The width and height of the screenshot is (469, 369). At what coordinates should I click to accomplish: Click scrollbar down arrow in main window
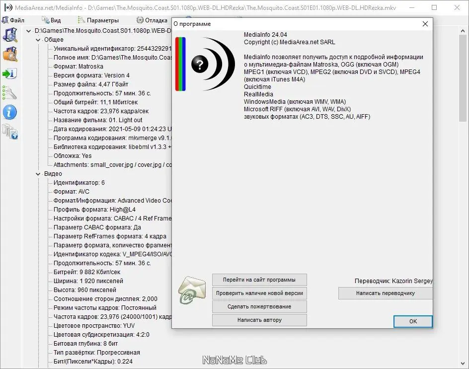click(x=463, y=364)
